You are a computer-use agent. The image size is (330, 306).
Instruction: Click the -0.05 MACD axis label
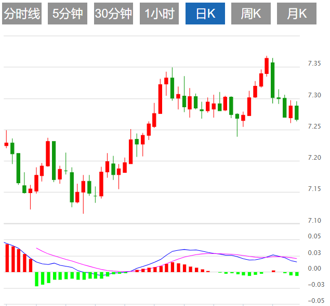[x=316, y=300]
